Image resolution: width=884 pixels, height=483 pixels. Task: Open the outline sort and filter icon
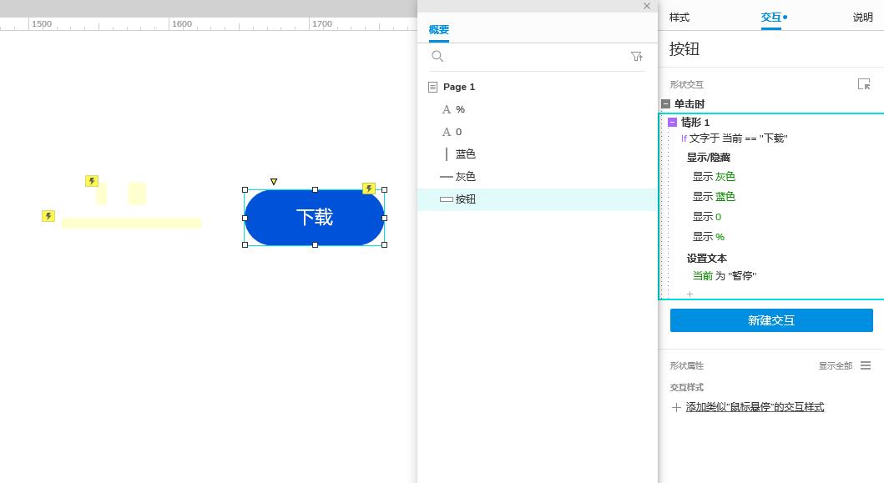tap(637, 57)
